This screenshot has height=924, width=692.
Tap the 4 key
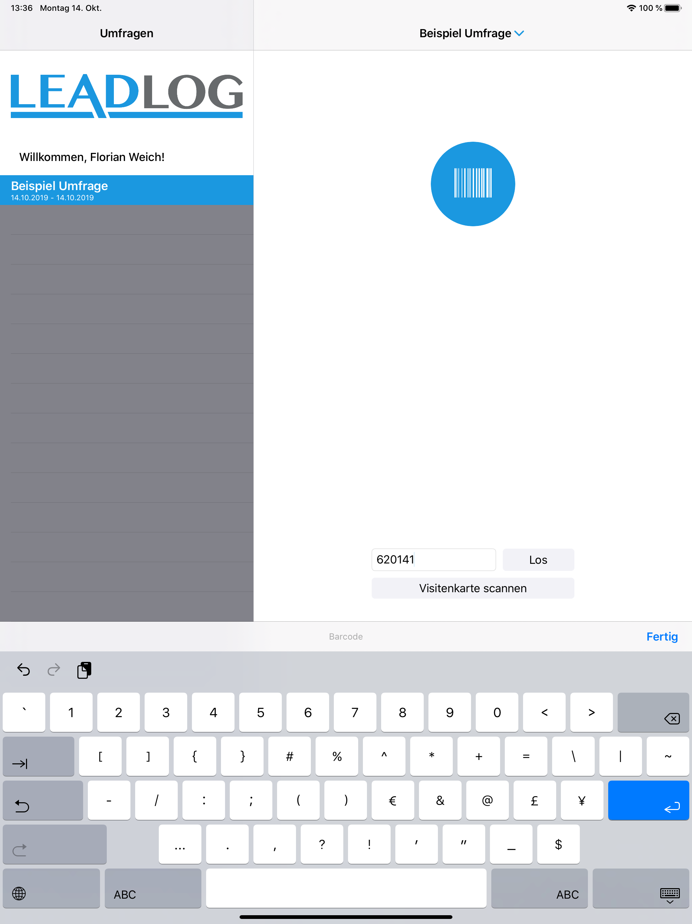(213, 712)
